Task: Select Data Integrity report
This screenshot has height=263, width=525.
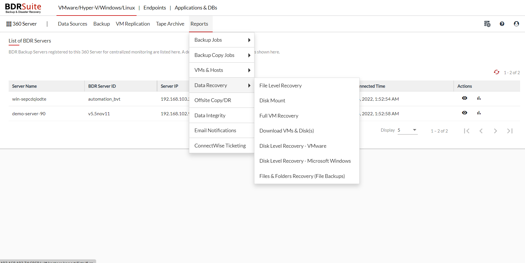Action: click(222, 116)
